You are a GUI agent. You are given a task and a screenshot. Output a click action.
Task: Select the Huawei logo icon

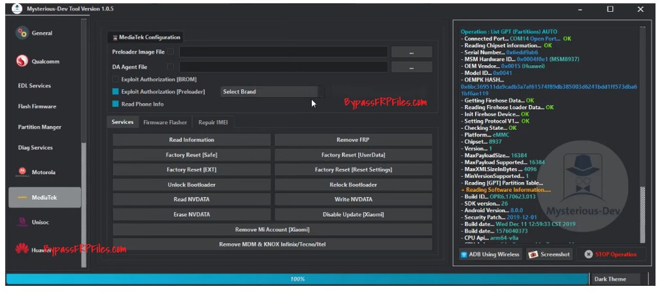pyautogui.click(x=22, y=249)
